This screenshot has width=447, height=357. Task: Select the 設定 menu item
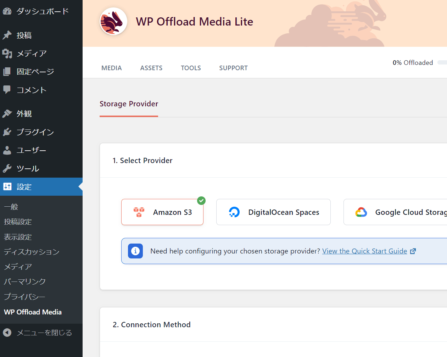point(41,186)
